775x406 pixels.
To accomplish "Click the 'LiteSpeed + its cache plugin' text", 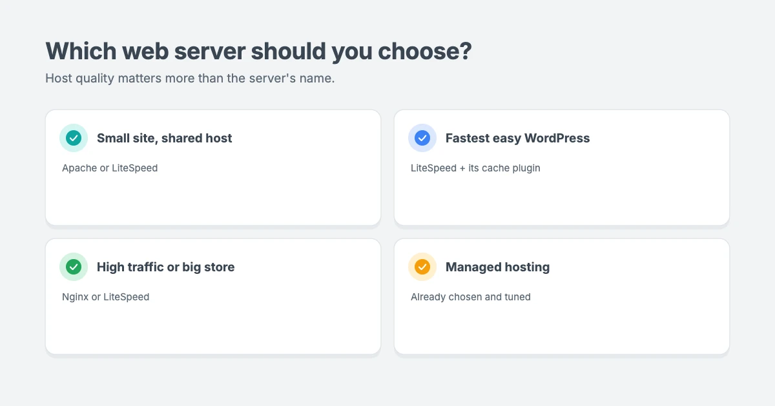I will [475, 168].
